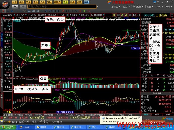Image resolution: width=174 pixels, height=130 pixels.
Task: Insert a green down arrow marker
Action: pyautogui.click(x=84, y=11)
